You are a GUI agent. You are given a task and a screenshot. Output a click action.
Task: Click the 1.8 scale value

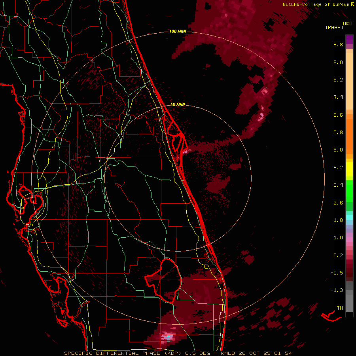click(338, 220)
